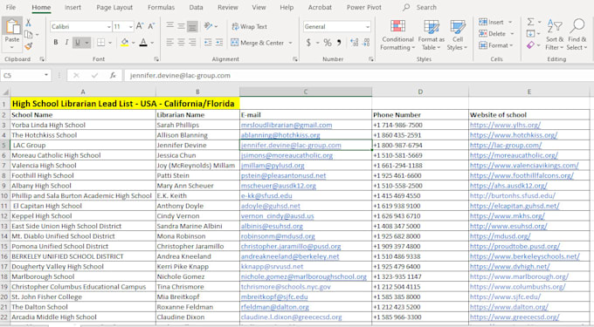Open the font color dropdown arrow
This screenshot has height=327, width=594.
[152, 43]
